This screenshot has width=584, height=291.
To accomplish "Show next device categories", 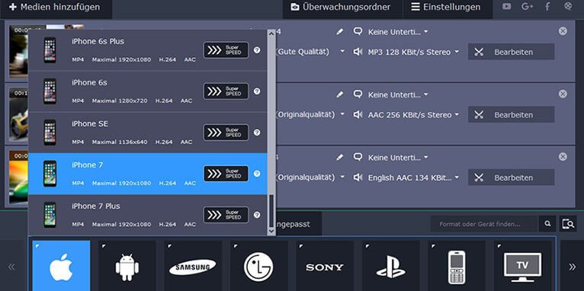I will point(572,267).
